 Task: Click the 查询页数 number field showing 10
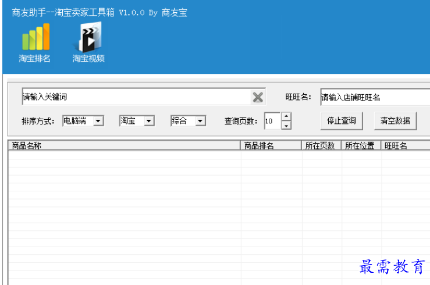click(272, 121)
